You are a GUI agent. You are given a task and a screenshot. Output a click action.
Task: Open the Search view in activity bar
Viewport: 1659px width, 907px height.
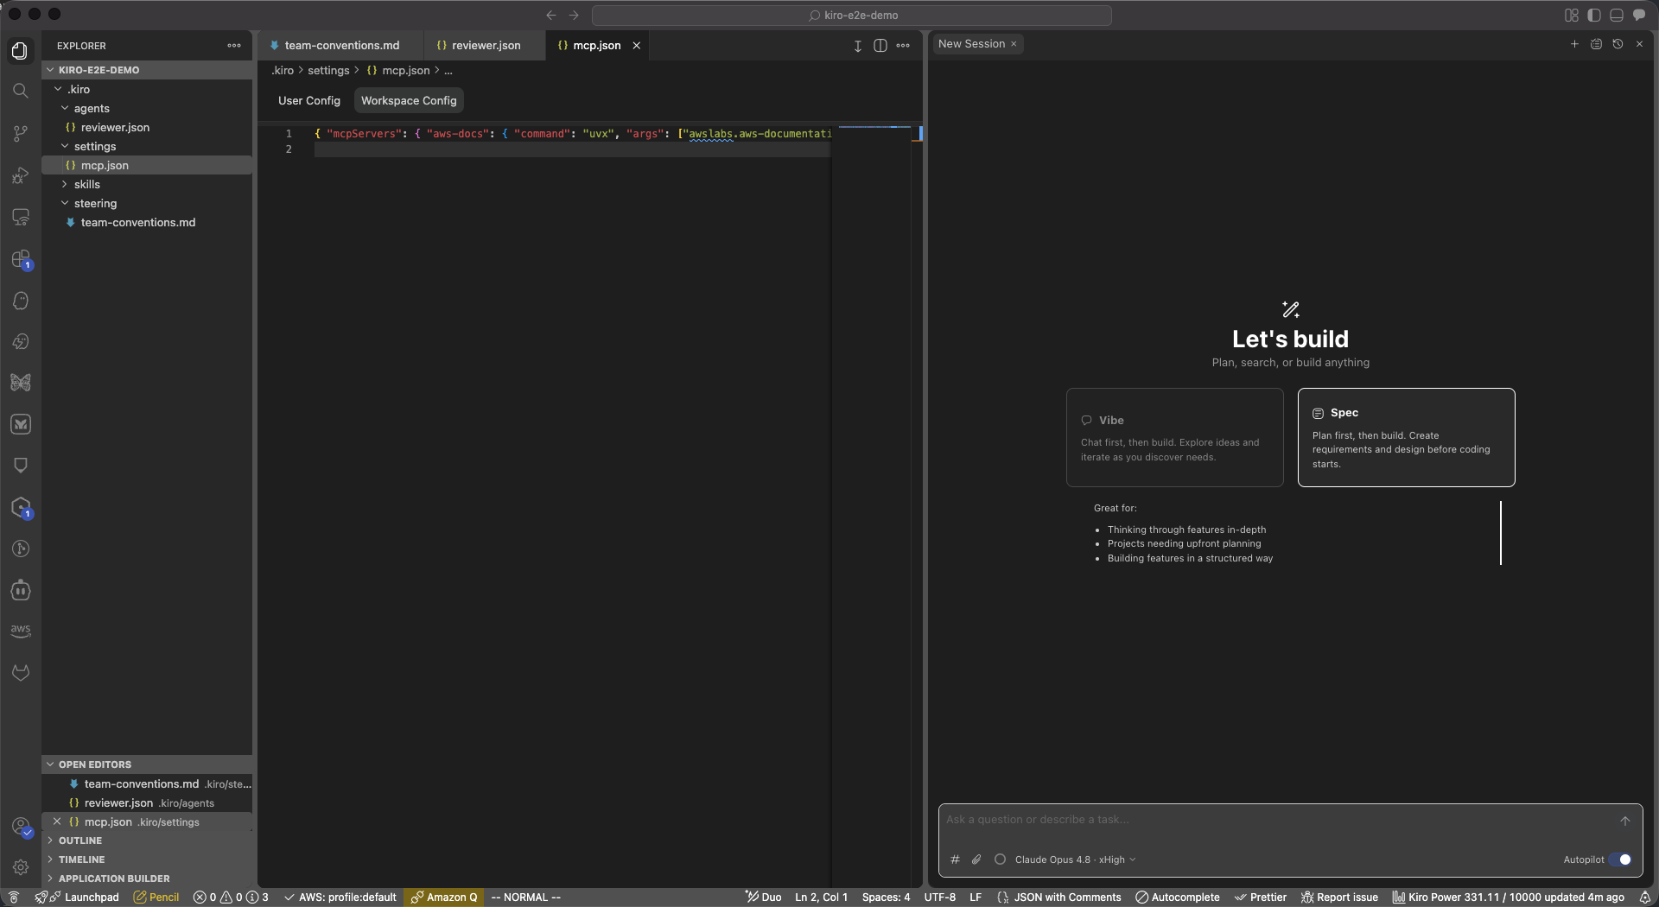coord(20,91)
